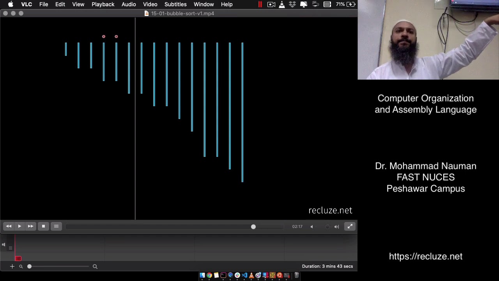
Task: Show battery status at 71%
Action: 345,4
